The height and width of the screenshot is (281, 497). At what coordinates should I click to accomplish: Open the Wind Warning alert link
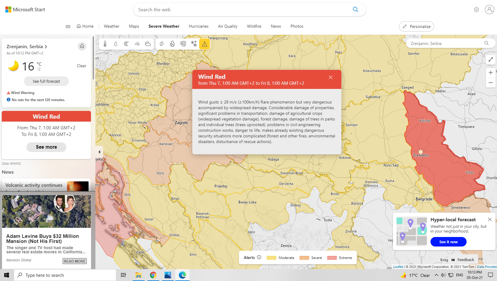pos(21,93)
